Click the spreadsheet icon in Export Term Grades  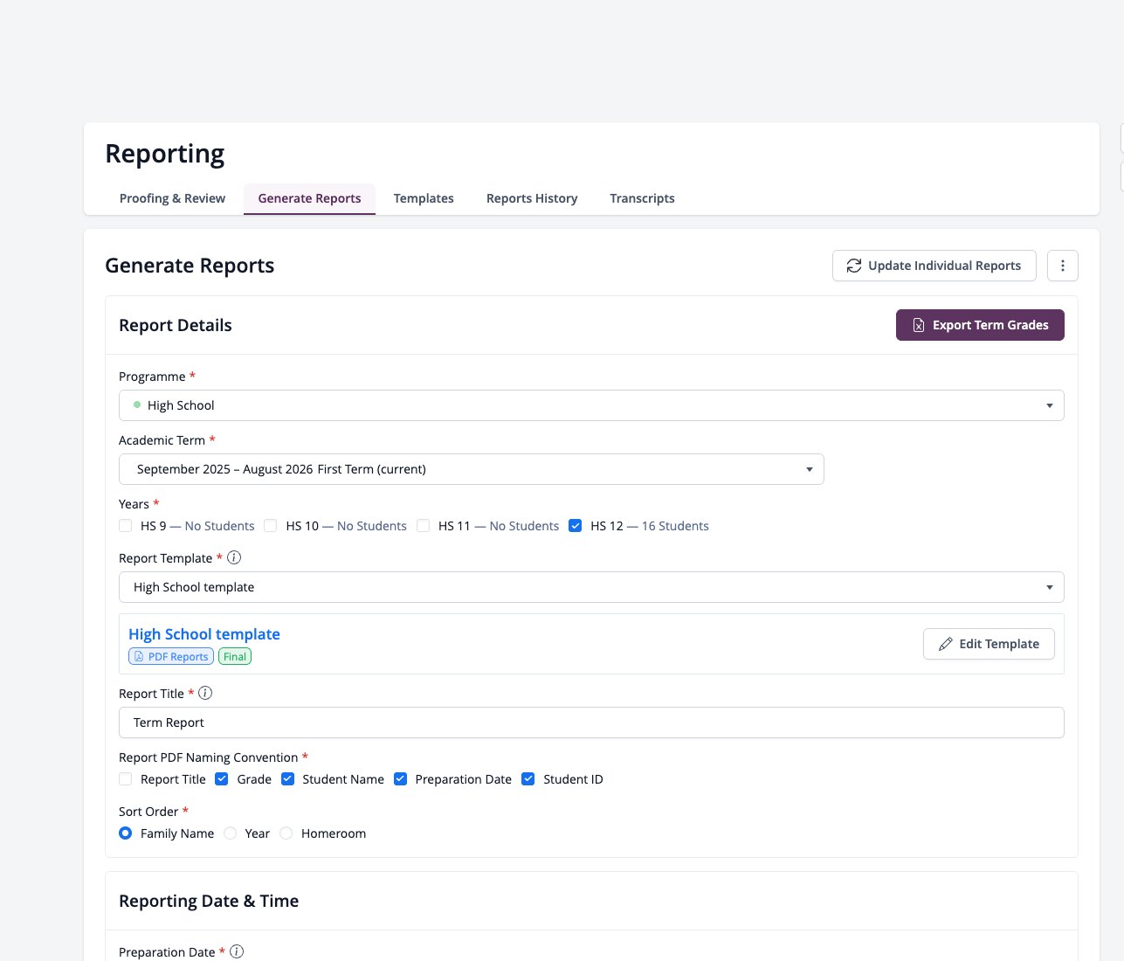[919, 325]
